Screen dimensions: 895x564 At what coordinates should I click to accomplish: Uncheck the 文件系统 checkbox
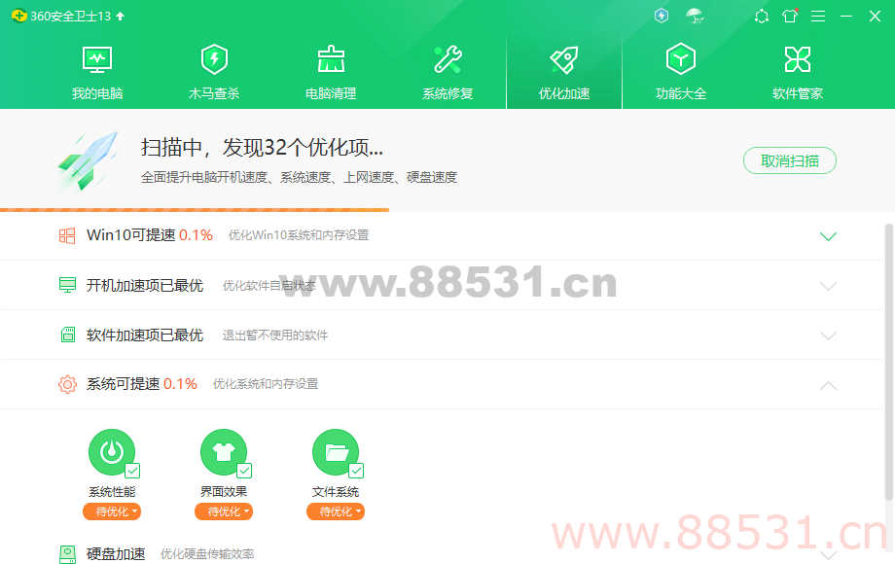pos(356,471)
